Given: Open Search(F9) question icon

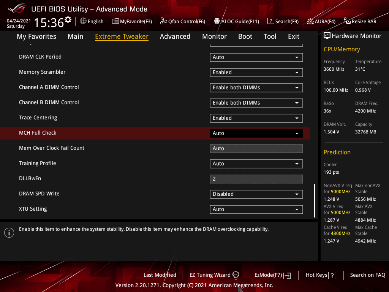Looking at the screenshot, I should point(270,21).
